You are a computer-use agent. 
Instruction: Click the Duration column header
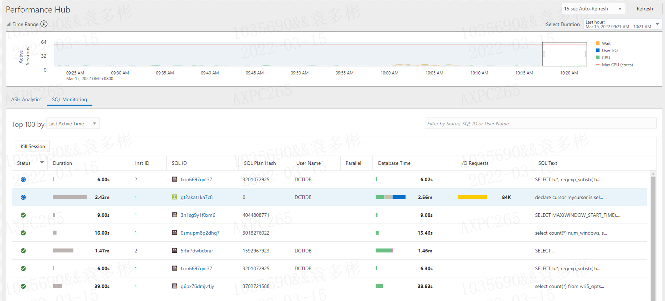(62, 163)
